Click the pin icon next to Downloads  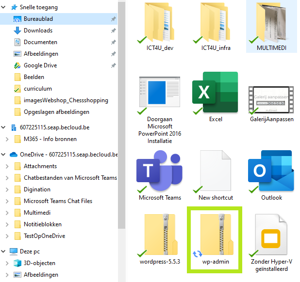[114, 31]
